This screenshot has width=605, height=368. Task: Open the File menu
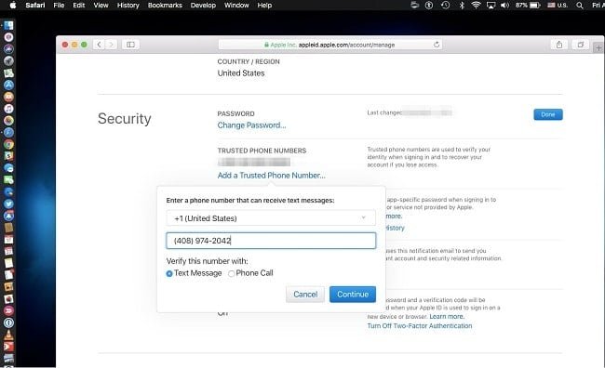(59, 6)
